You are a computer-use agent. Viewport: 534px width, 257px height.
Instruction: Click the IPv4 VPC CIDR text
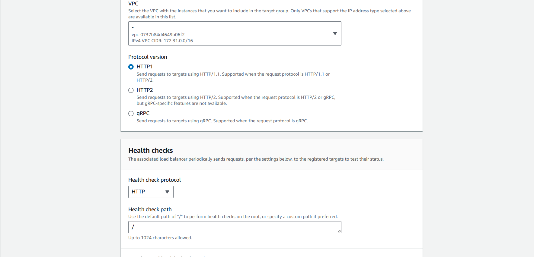[x=162, y=41]
